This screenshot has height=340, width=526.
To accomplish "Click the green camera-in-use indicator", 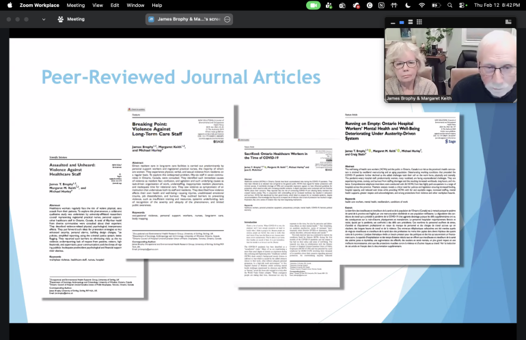I will 314,5.
